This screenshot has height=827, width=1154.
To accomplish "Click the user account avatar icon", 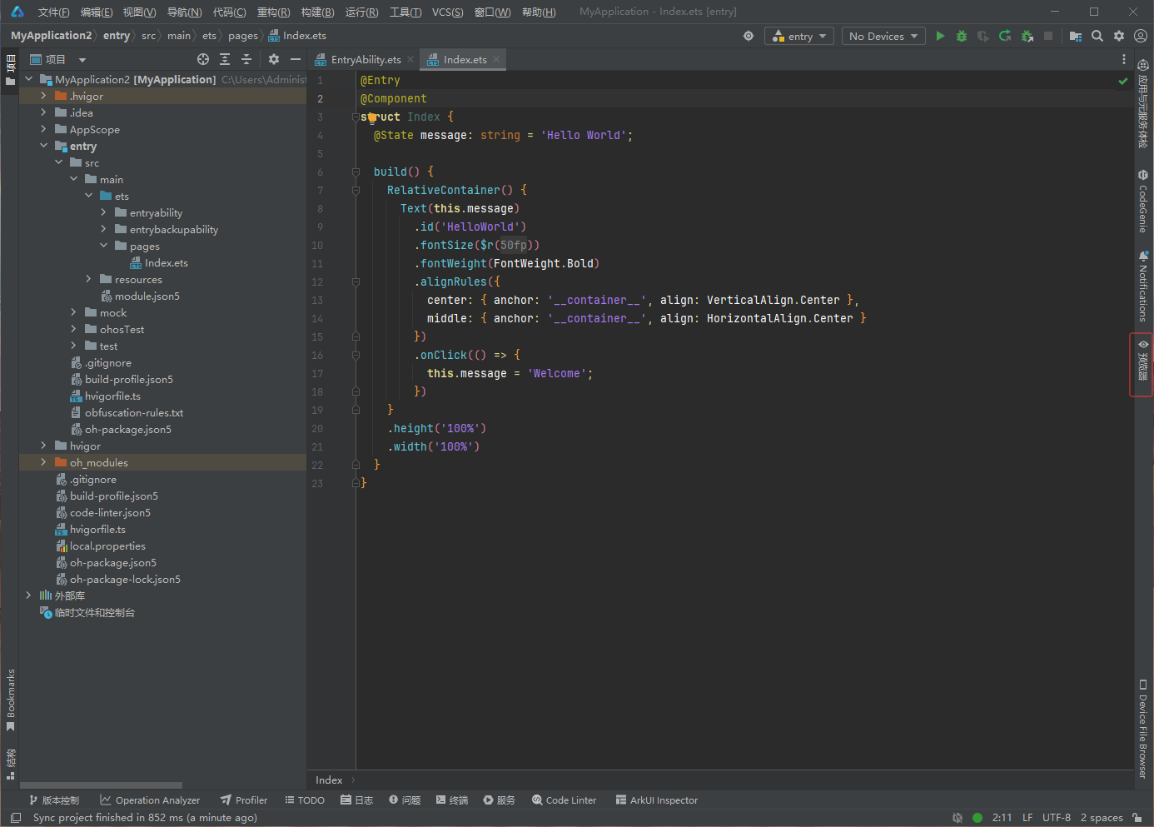I will point(1141,36).
